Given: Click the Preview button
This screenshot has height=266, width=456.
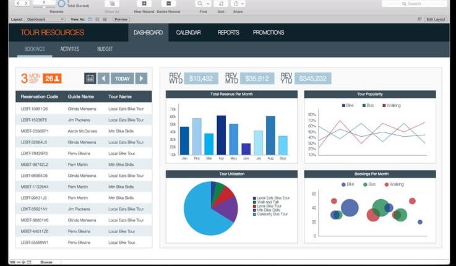Looking at the screenshot, I should 121,19.
